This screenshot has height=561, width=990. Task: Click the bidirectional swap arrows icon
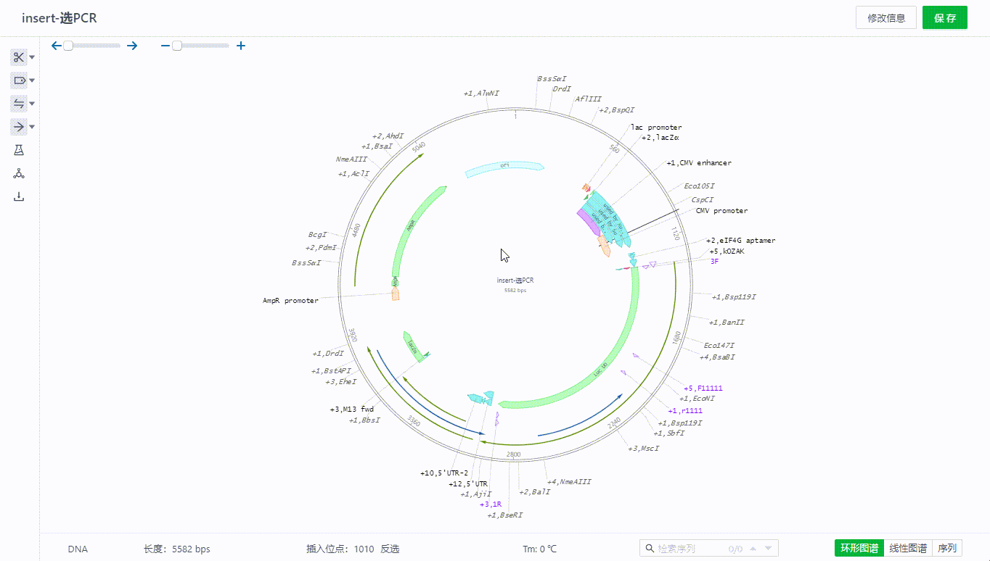point(19,104)
